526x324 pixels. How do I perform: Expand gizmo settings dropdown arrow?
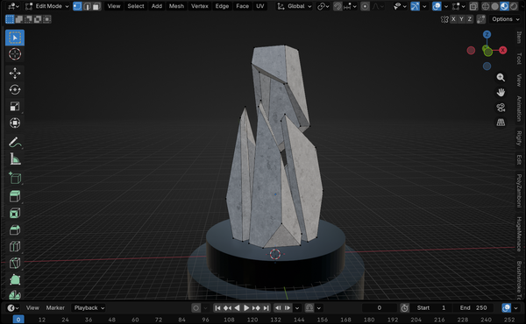(x=424, y=6)
